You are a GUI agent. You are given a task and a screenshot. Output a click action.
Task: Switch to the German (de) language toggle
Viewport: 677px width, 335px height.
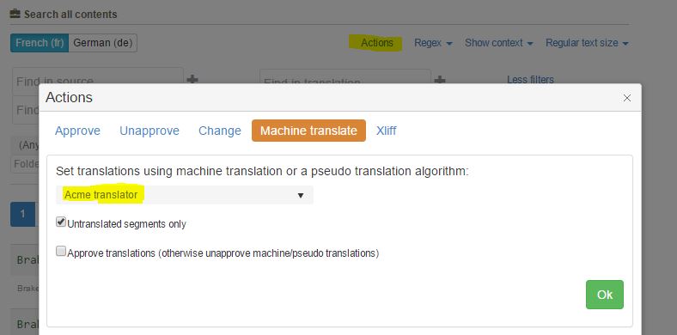[x=103, y=43]
